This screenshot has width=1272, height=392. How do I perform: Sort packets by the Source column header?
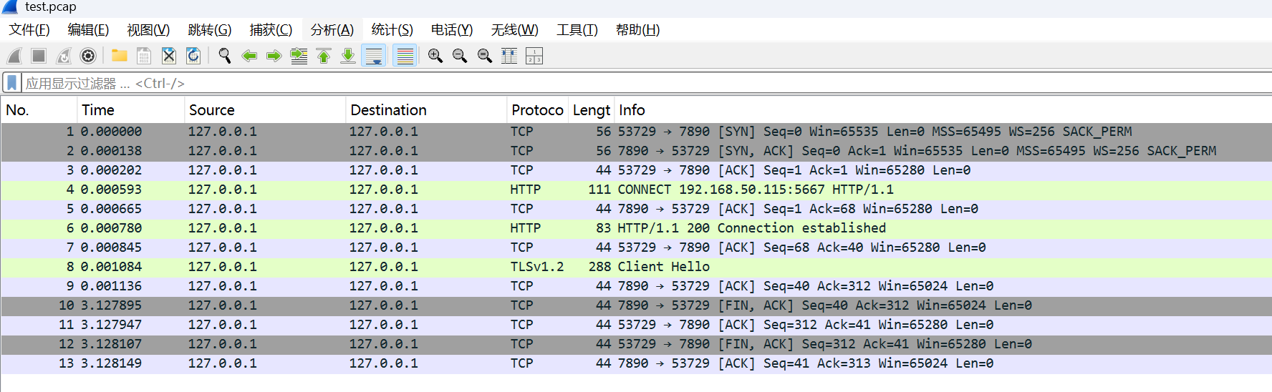pos(212,110)
